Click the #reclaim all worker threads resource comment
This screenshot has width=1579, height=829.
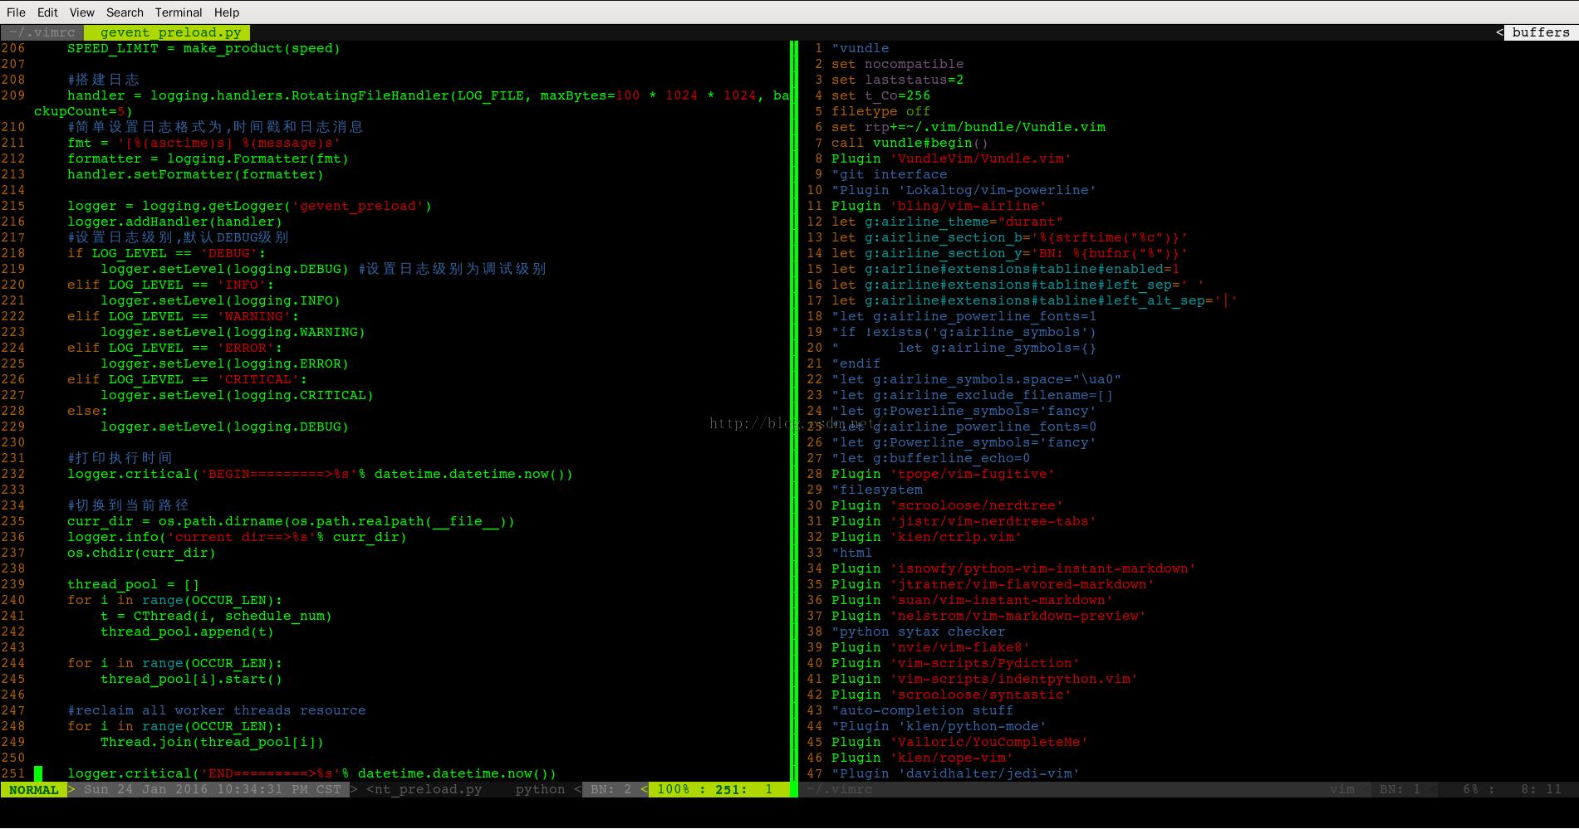(x=216, y=710)
